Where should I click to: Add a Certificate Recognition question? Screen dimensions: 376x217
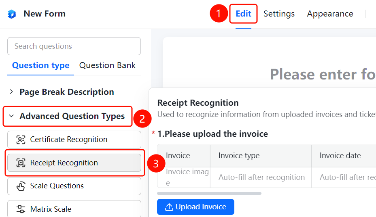(x=74, y=140)
